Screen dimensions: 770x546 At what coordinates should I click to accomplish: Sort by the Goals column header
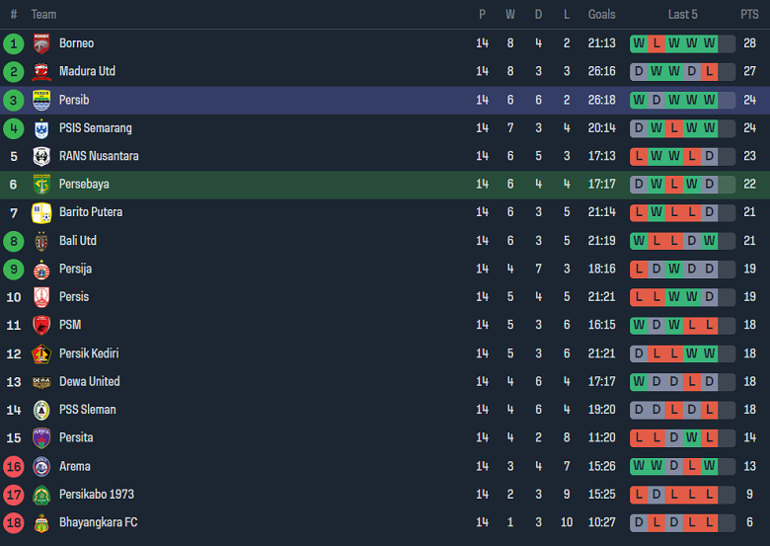[601, 15]
